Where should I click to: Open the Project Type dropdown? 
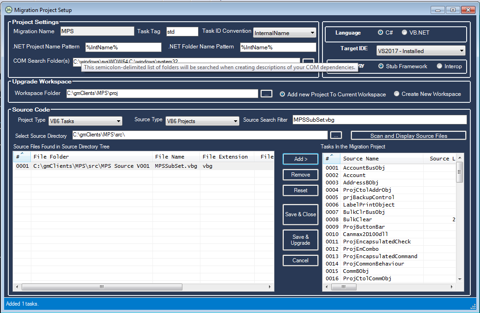118,121
